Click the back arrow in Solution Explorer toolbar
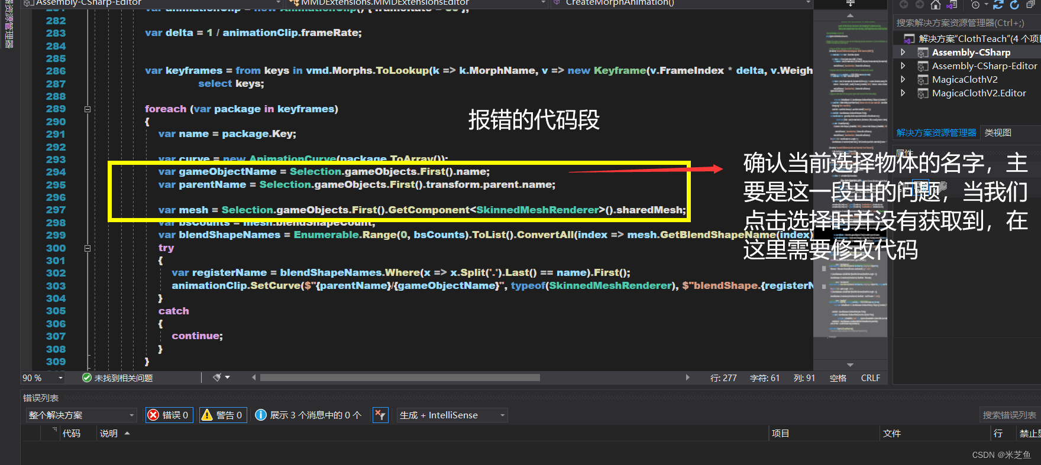1041x465 pixels. tap(903, 5)
